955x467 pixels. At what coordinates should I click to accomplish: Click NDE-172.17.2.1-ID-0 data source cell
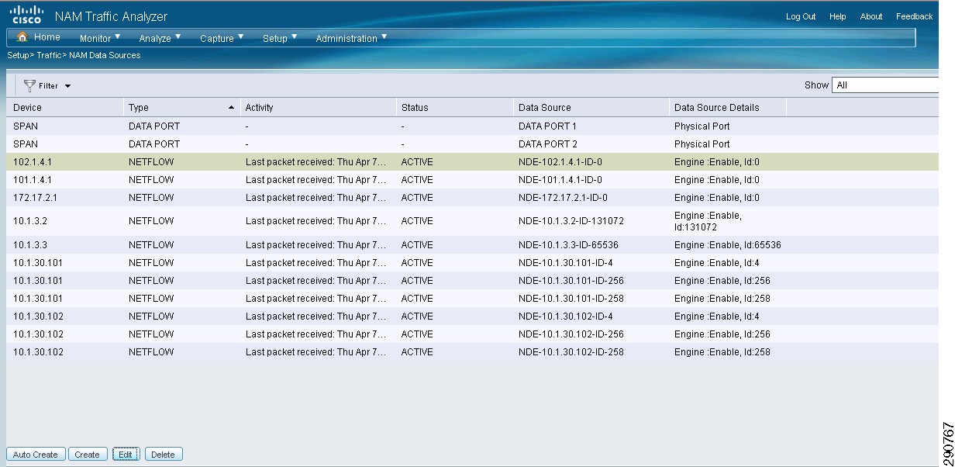(x=563, y=198)
